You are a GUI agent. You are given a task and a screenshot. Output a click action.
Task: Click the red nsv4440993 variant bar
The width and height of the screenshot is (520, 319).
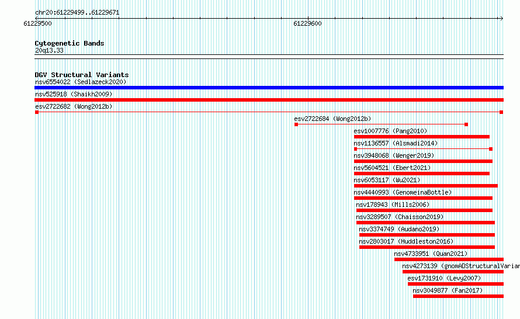click(423, 198)
